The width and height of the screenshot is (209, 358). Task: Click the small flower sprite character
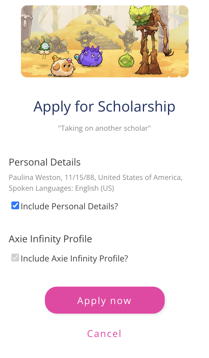(x=46, y=46)
